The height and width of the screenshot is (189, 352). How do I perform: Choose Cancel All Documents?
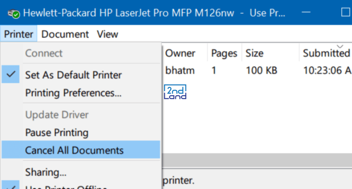tap(81, 150)
